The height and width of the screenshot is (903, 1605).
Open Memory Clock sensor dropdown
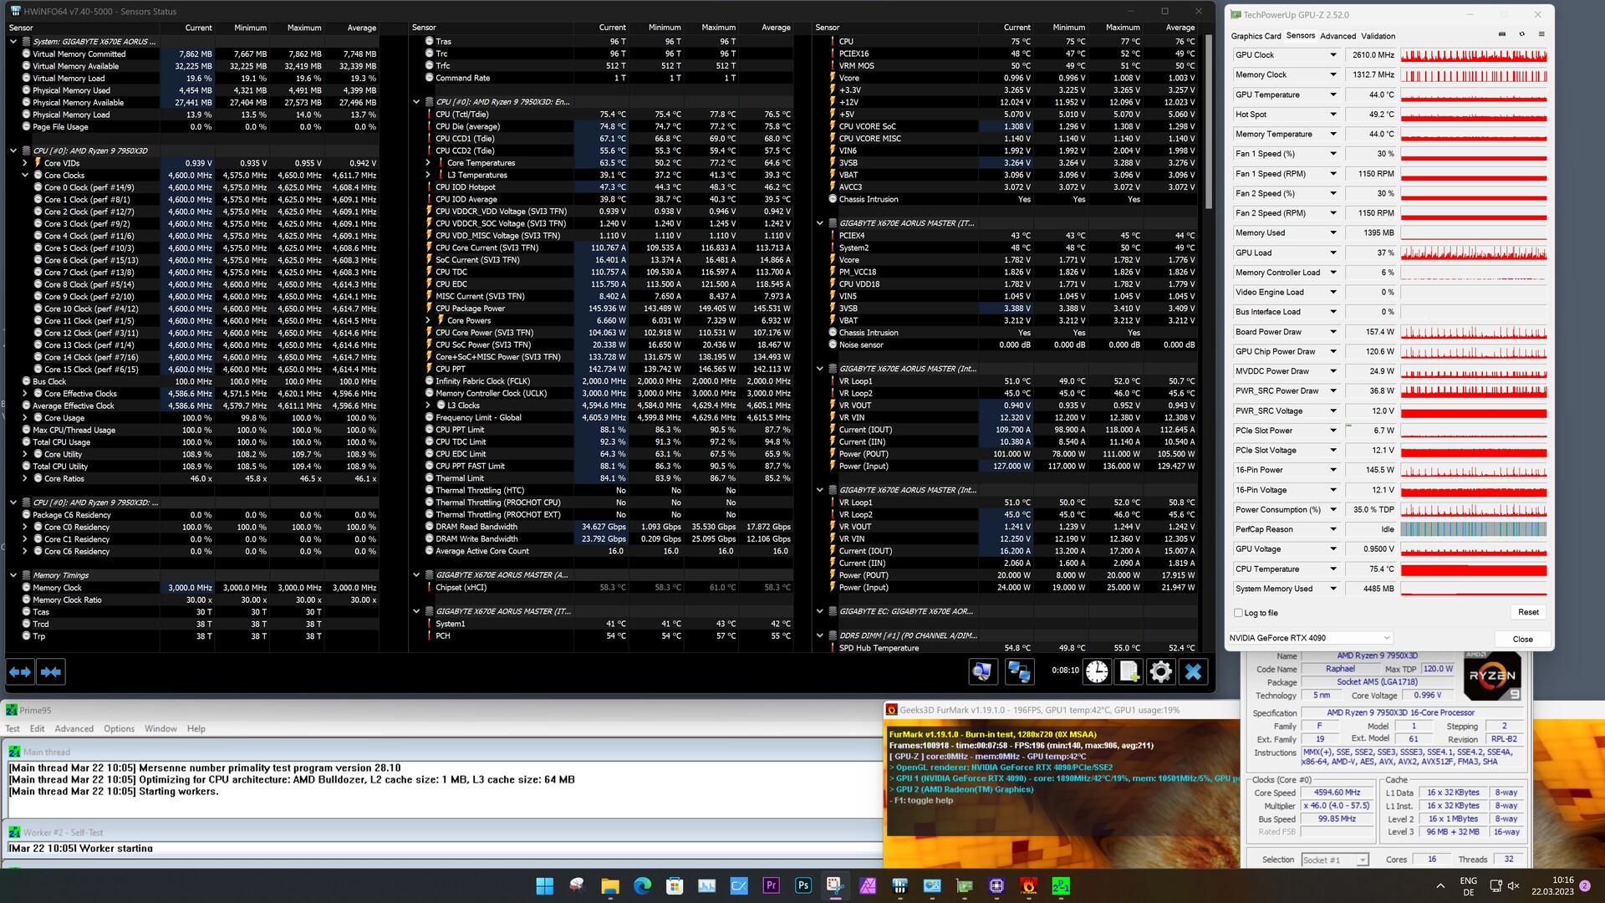point(1332,75)
